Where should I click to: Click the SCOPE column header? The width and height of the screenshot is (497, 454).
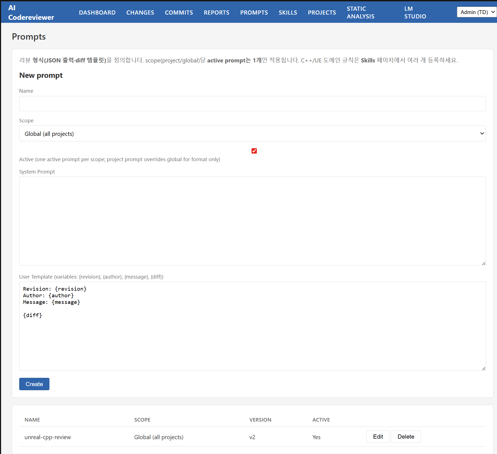point(142,420)
